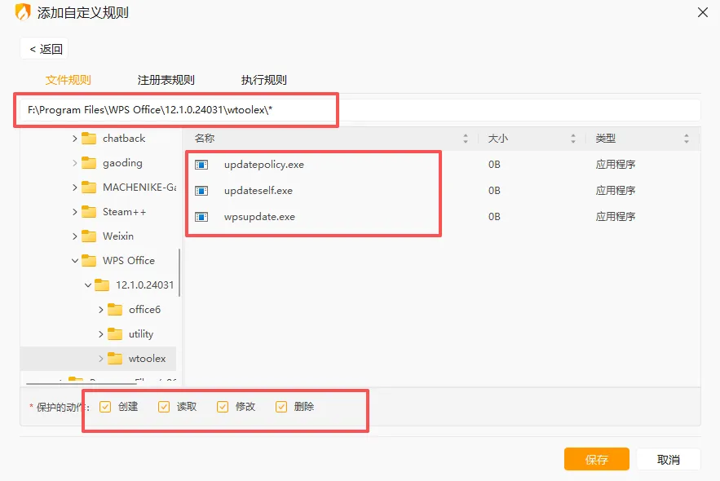Select the chatback tree label
Image resolution: width=720 pixels, height=481 pixels.
click(123, 138)
